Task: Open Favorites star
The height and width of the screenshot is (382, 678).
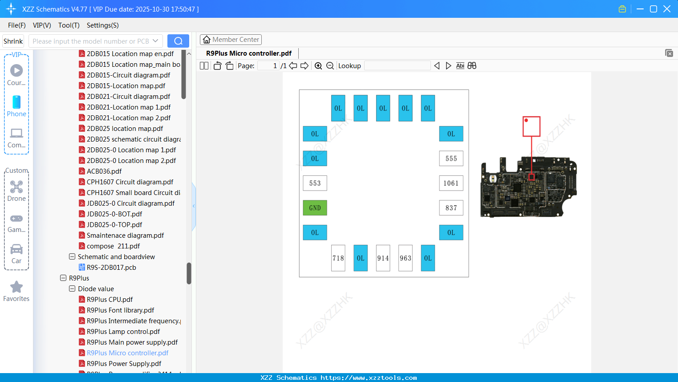Action: [x=16, y=292]
